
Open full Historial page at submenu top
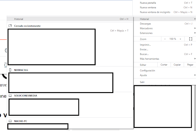(x=19, y=19)
